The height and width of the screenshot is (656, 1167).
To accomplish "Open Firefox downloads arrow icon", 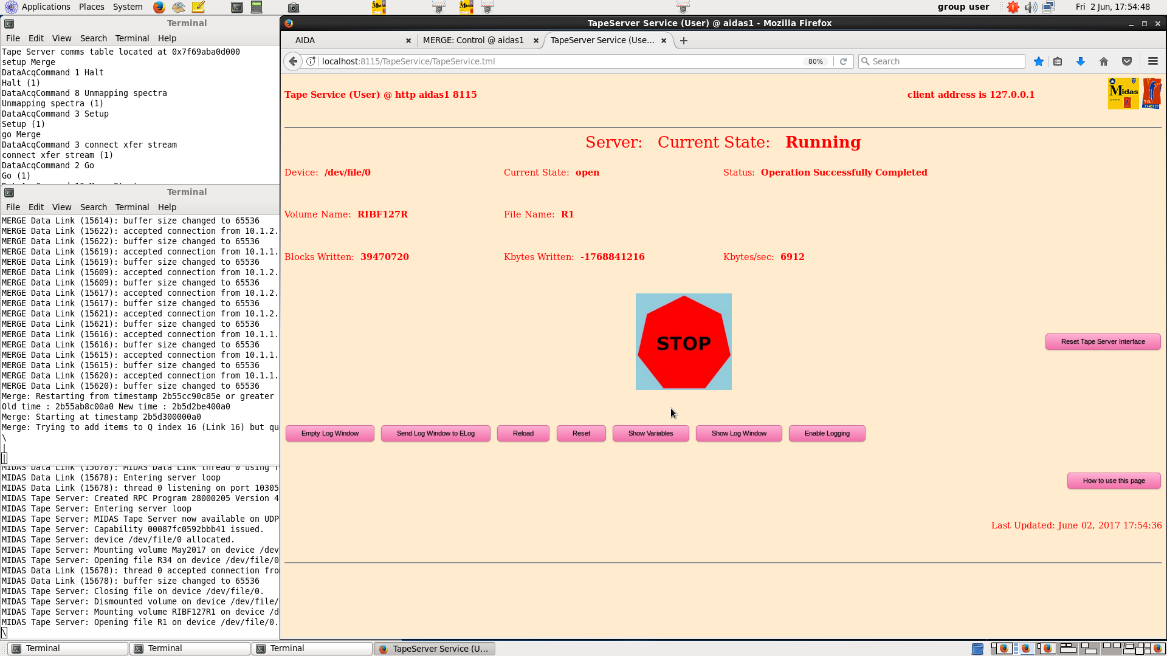I will 1081,61.
